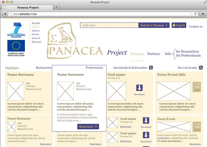The image size is (207, 147).
Task: Switch language to Deutsch
Action: pos(36,38)
